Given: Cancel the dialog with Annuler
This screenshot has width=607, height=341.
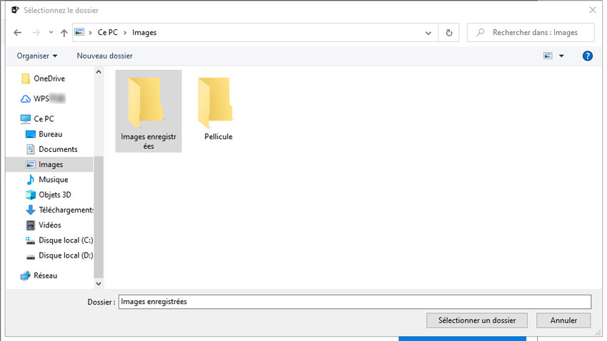Looking at the screenshot, I should pos(563,320).
